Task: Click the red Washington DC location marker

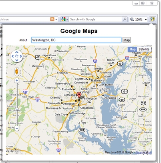Action: click(79, 95)
